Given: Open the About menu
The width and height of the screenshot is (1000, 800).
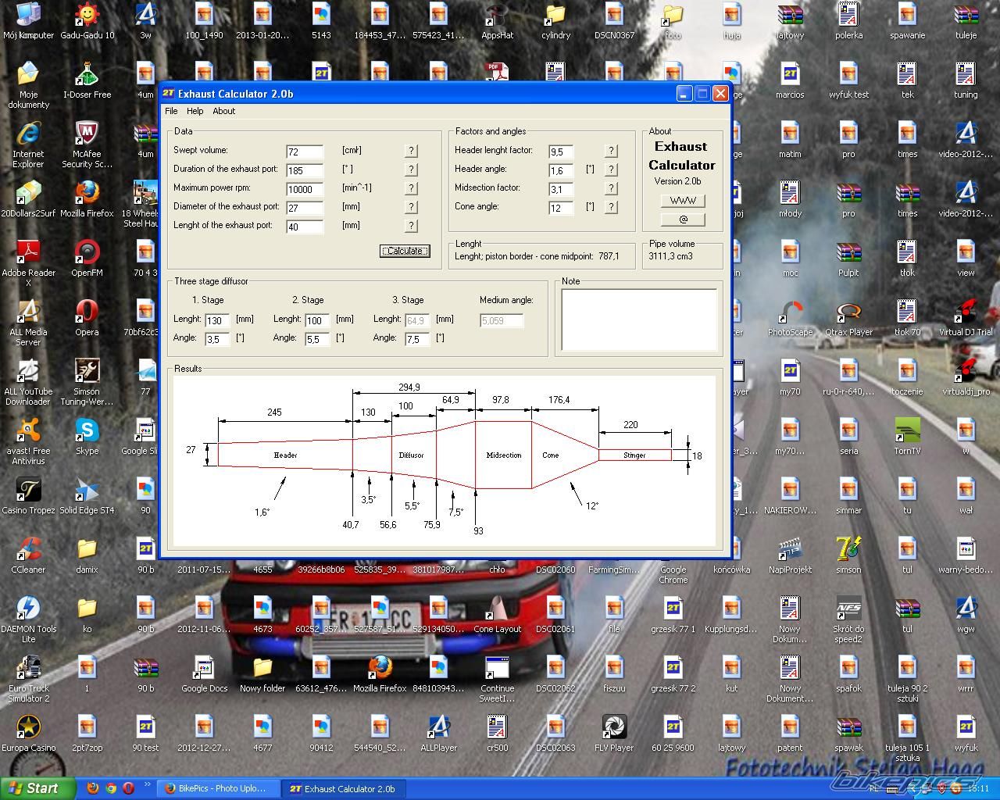Looking at the screenshot, I should 223,111.
